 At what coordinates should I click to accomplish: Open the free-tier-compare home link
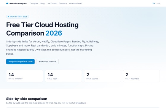[16, 3]
